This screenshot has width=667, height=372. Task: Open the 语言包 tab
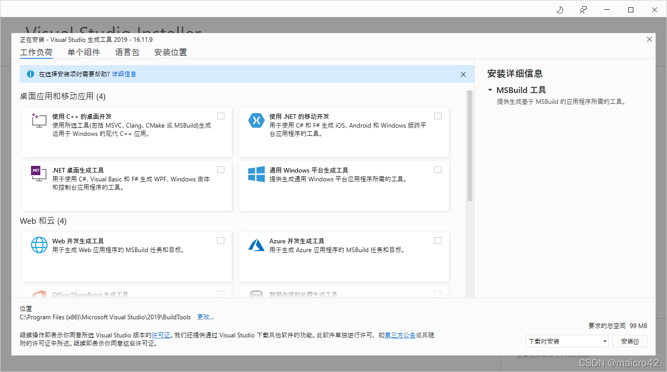(127, 52)
